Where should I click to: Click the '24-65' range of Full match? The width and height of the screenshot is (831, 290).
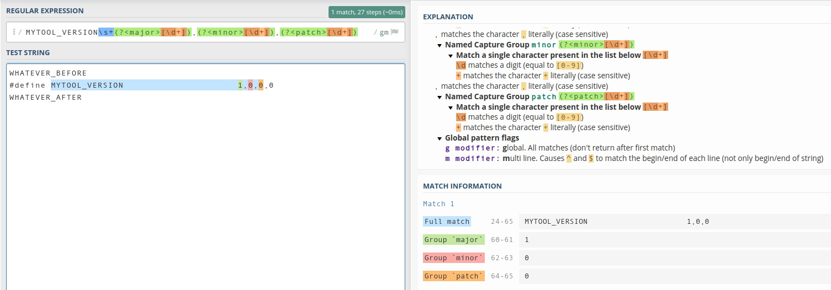pos(502,221)
